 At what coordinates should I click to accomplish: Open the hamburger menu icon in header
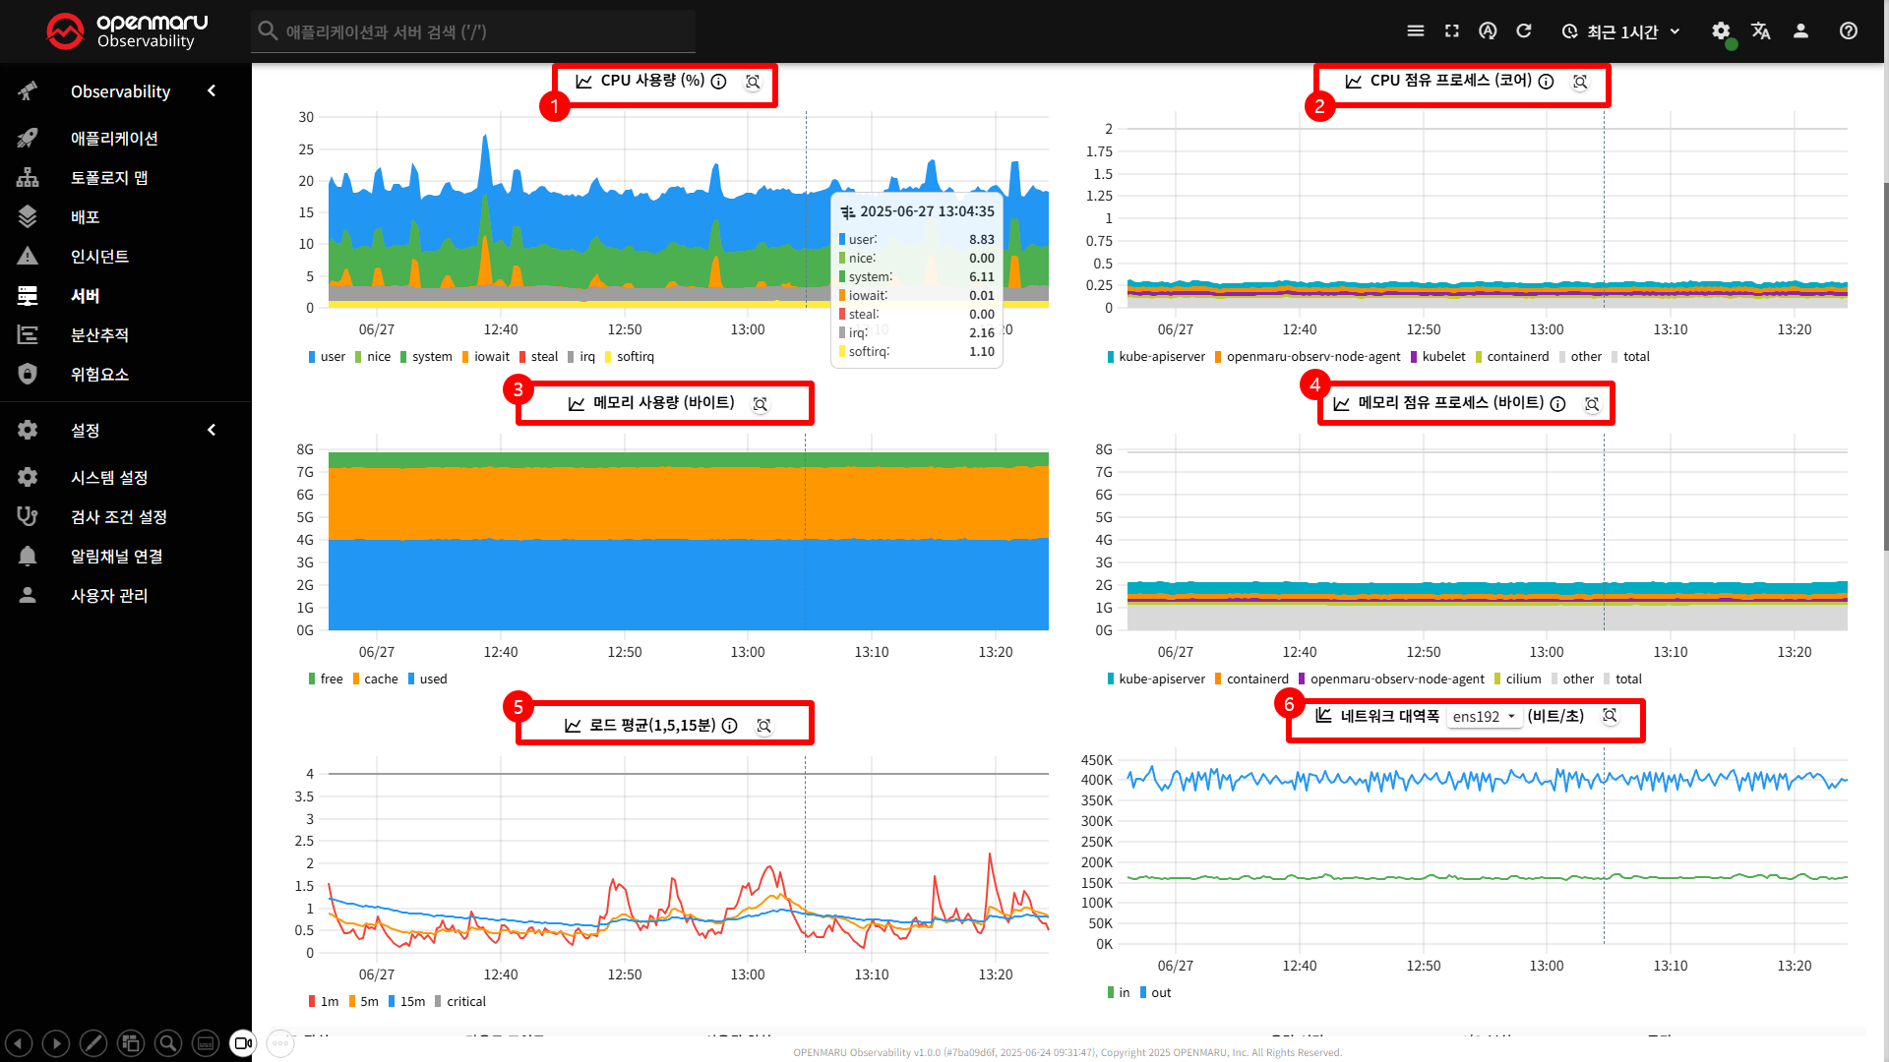(x=1416, y=31)
